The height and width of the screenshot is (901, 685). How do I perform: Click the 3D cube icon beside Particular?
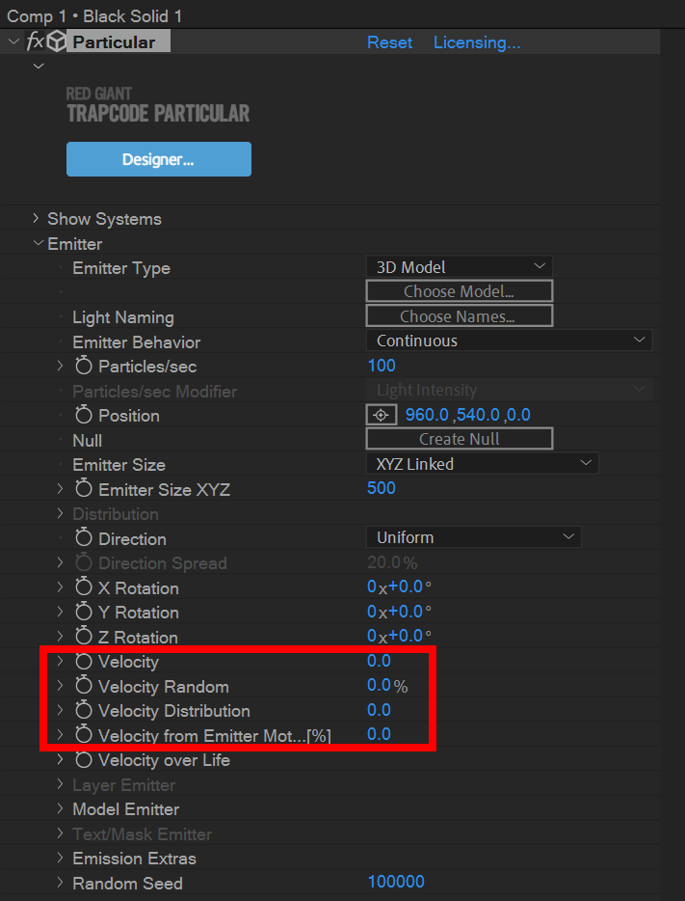tap(56, 41)
